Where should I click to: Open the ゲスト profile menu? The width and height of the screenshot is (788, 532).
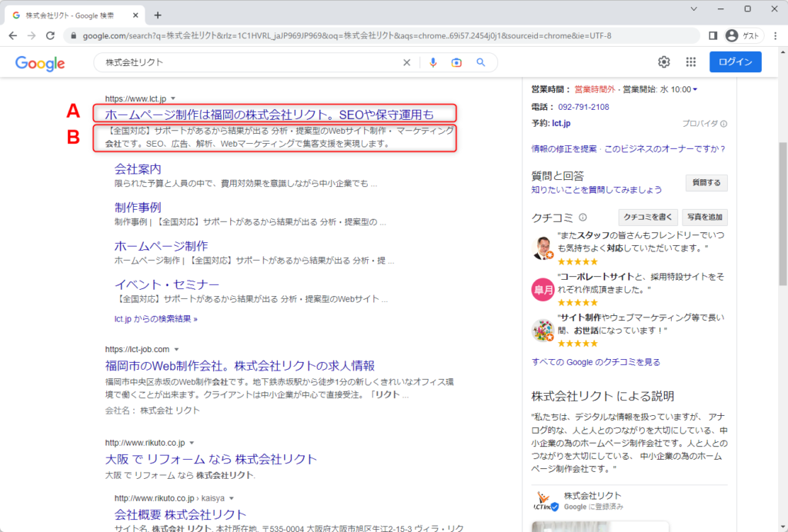click(x=743, y=35)
